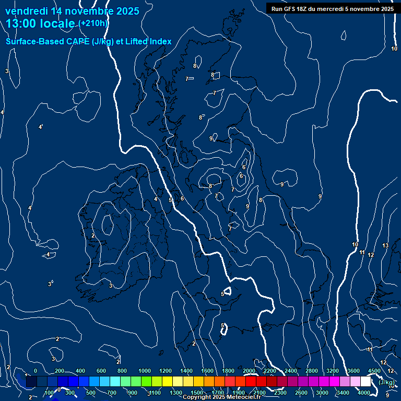Click the 'vendredi 14 novembre 2025' date title
Screen dimensions: 401x401
click(x=72, y=11)
